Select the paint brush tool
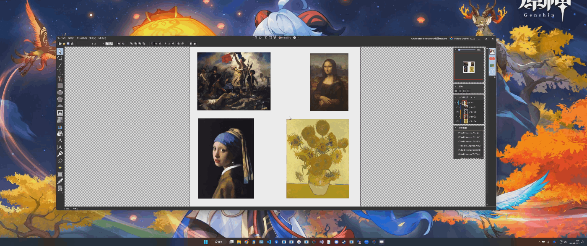The width and height of the screenshot is (587, 246). [60, 154]
